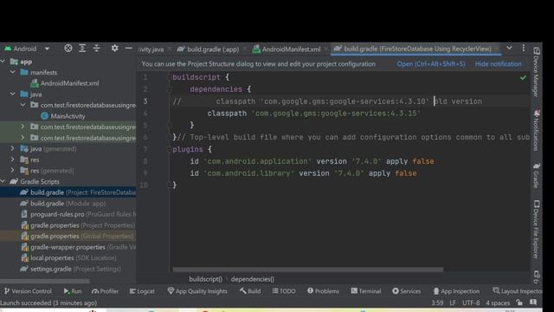Screen dimensions: 554x312
Task: Expand the res (generated) folder
Action: (13, 171)
